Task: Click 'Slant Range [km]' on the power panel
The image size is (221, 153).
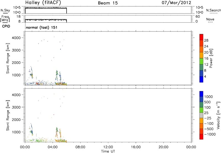Action: click(8, 58)
